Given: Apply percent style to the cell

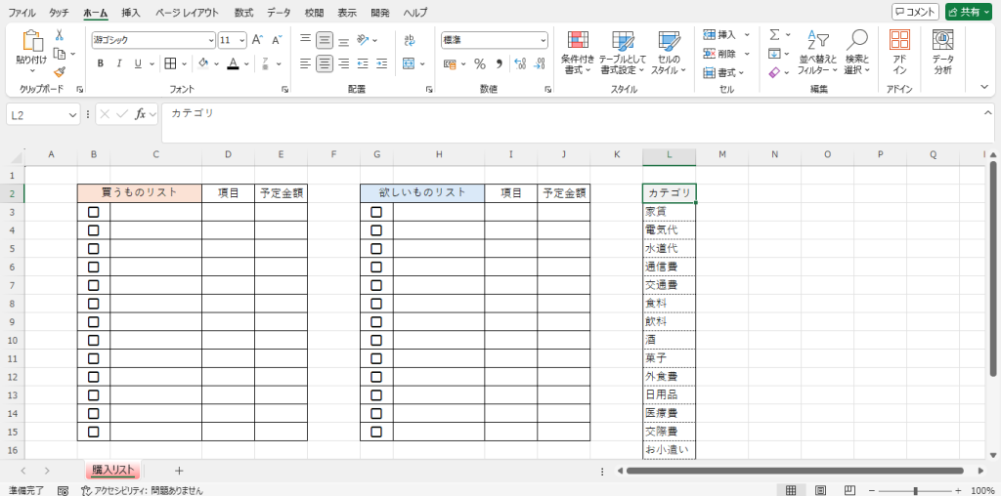Looking at the screenshot, I should coord(479,64).
